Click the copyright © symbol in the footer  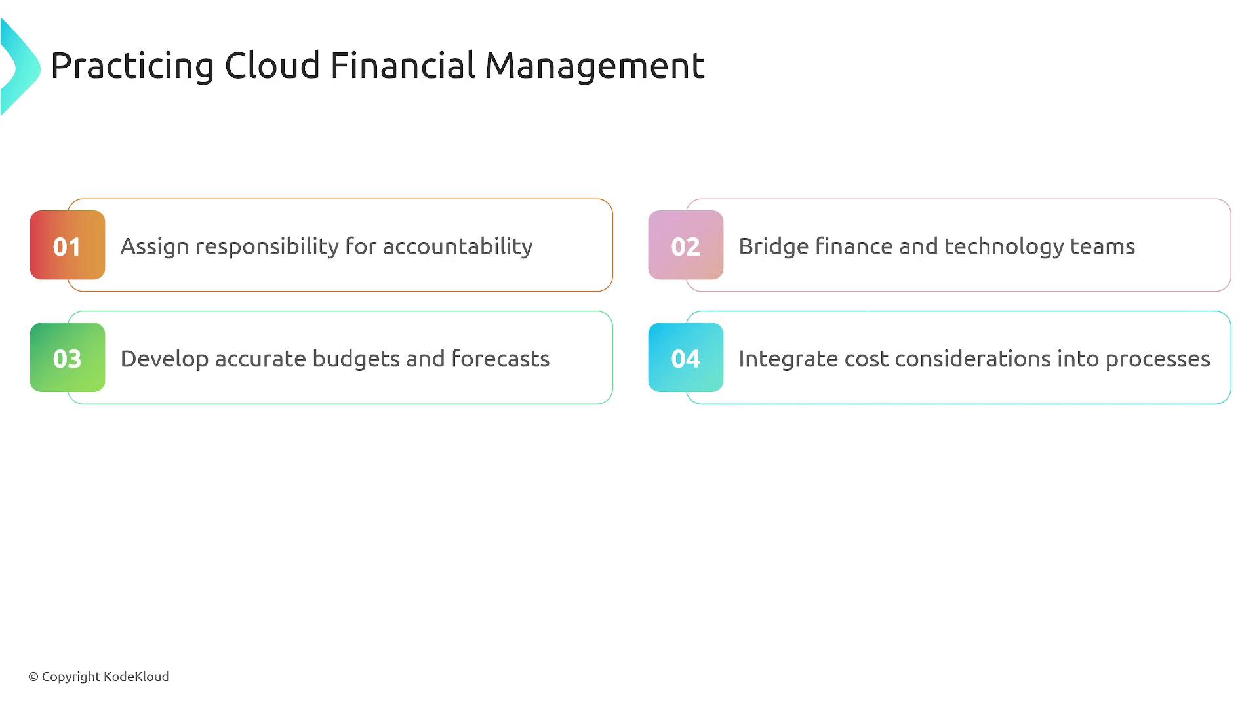[x=33, y=677]
